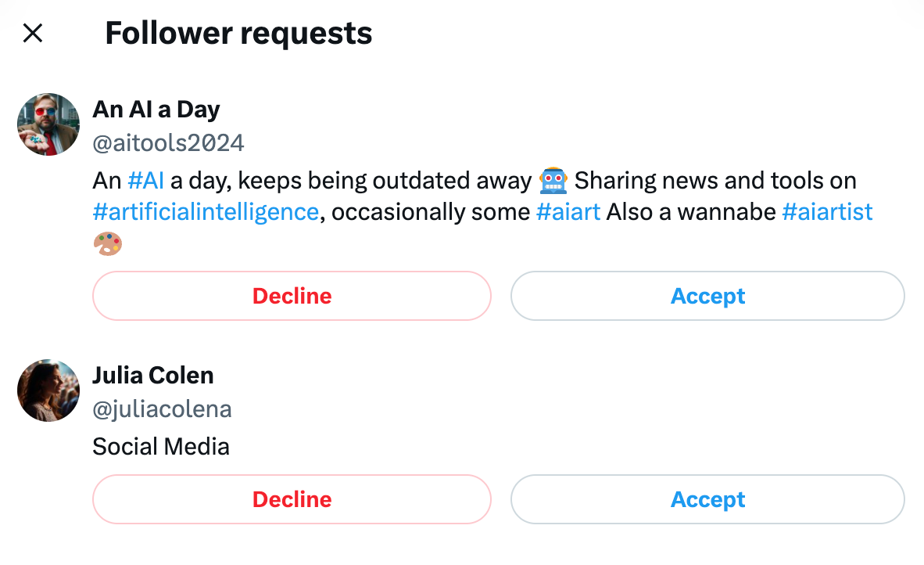Click the Follower requests heading
The width and height of the screenshot is (924, 565).
point(238,33)
